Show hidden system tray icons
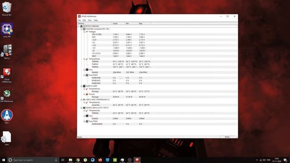The height and width of the screenshot is (163, 290). coord(257,160)
